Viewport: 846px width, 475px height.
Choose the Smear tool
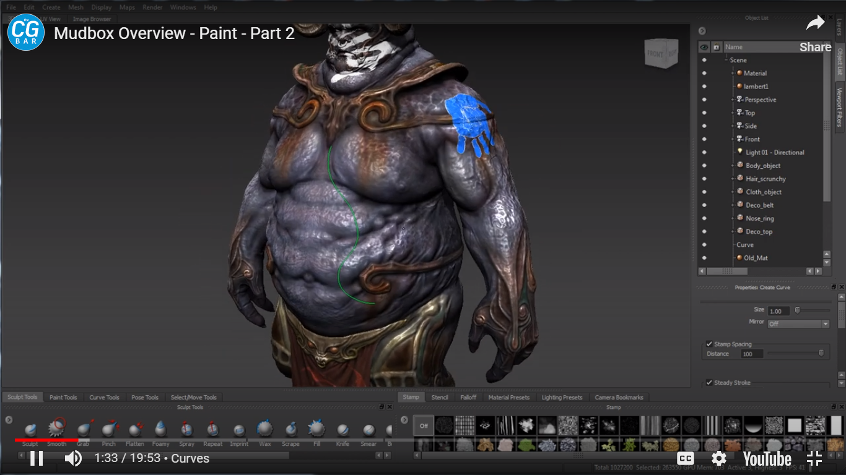pos(368,429)
